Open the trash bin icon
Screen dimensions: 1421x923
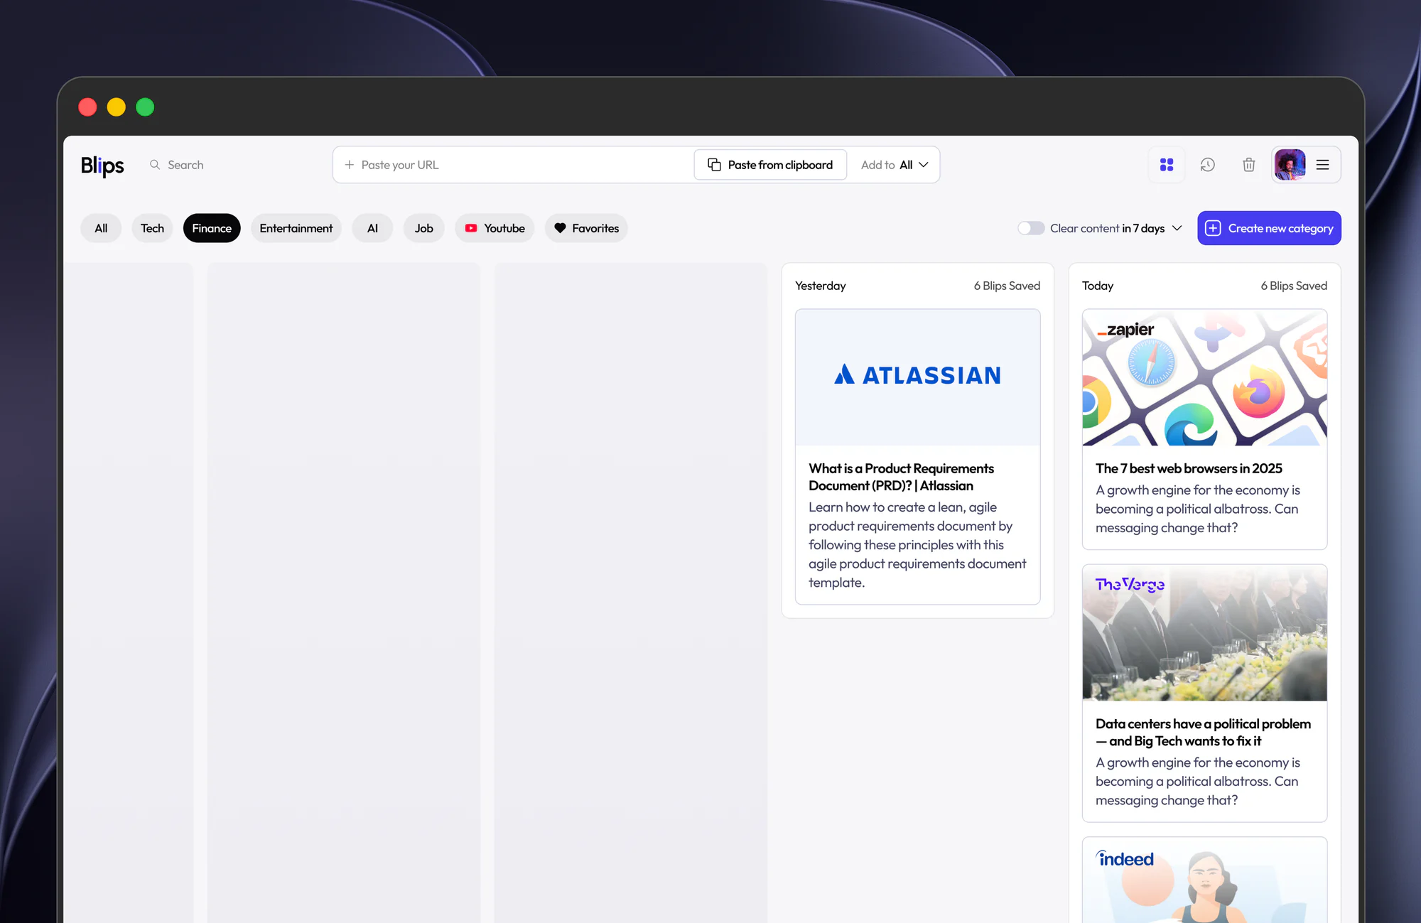pos(1249,165)
